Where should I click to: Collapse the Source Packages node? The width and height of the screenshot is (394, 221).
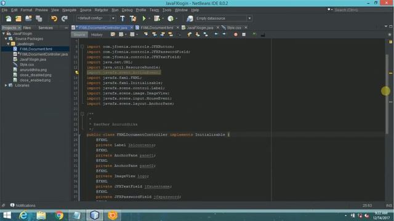[x=6, y=39]
